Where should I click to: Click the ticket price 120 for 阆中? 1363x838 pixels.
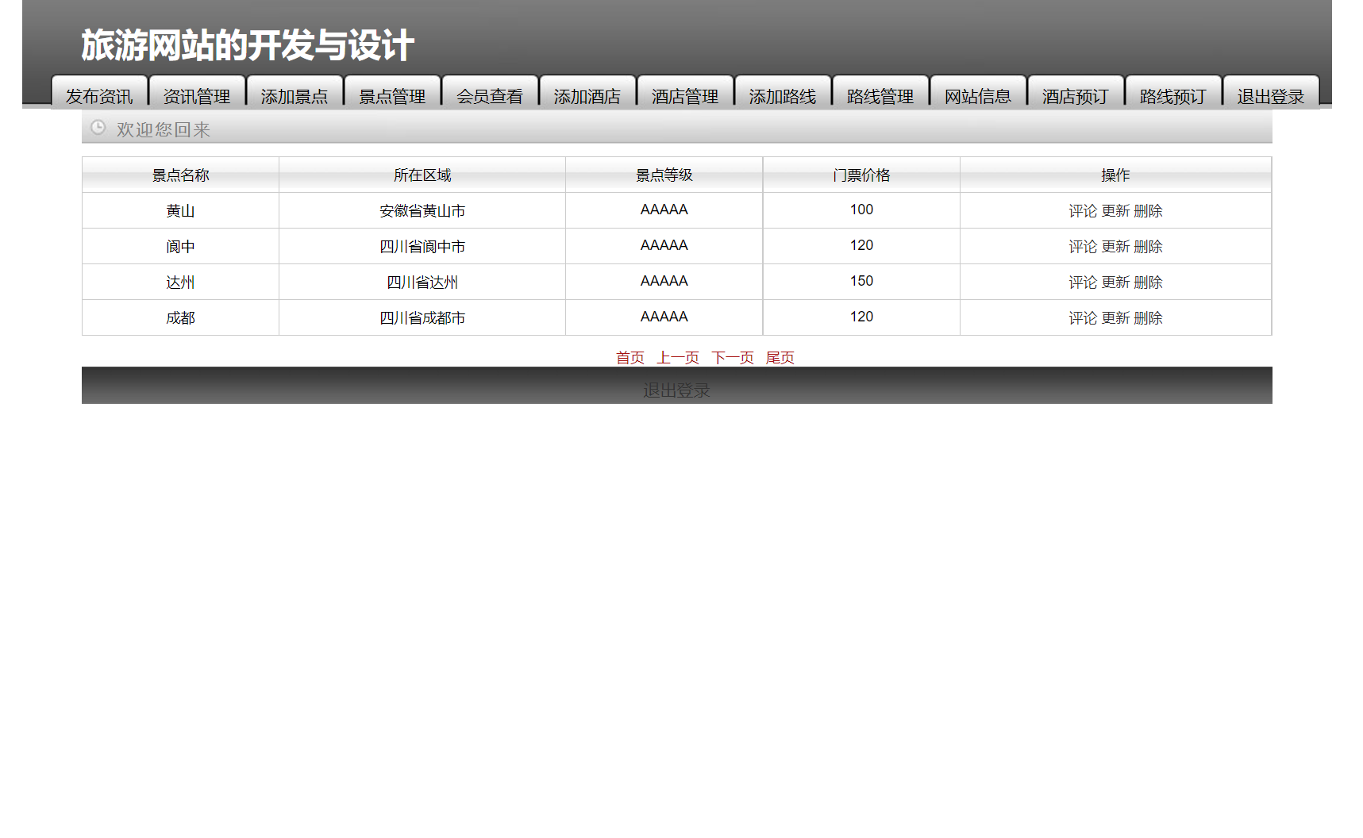tap(861, 246)
